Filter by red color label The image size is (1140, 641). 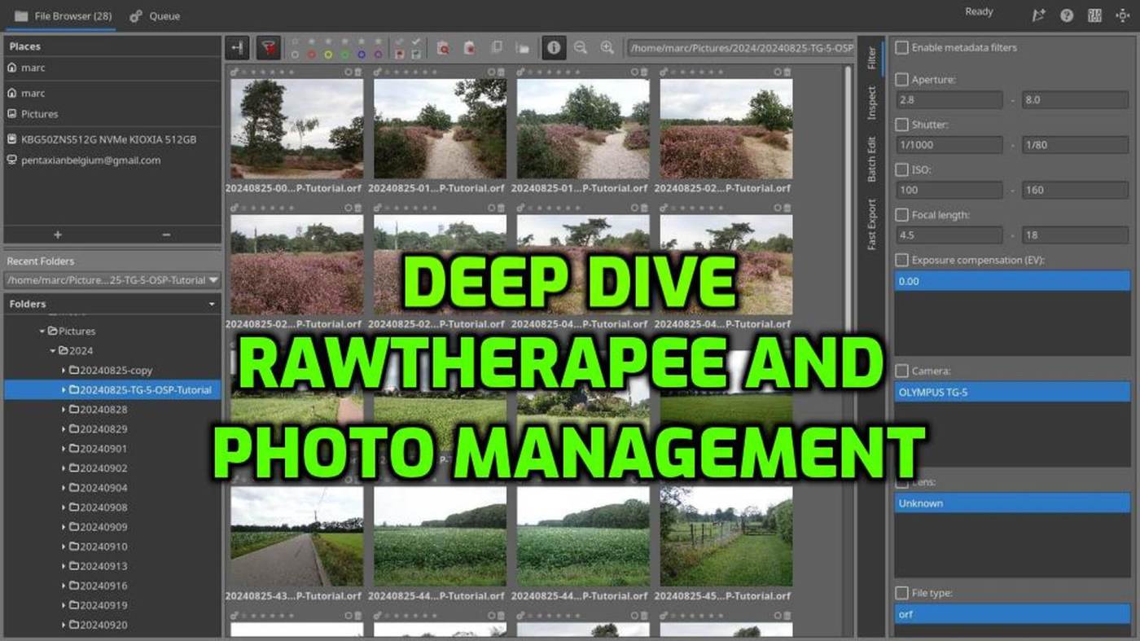coord(312,55)
